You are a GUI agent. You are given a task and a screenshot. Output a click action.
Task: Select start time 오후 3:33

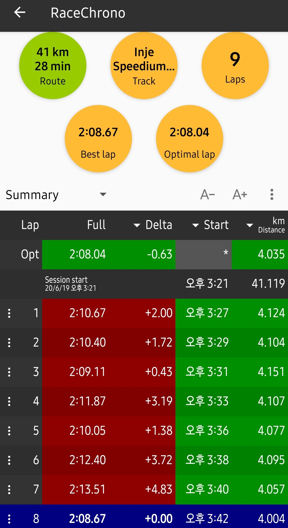(207, 401)
